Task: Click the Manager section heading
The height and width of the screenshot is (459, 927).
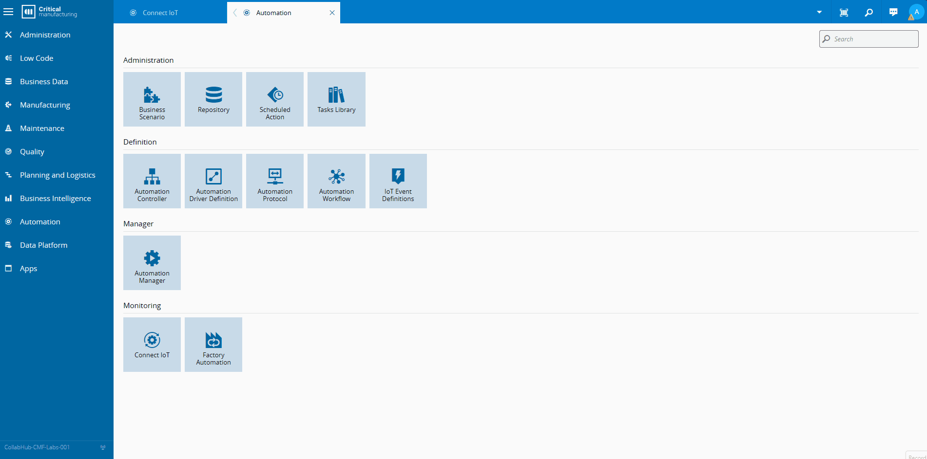Action: tap(138, 224)
